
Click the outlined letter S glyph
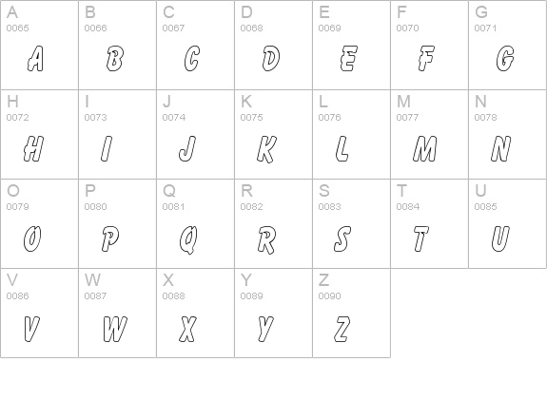pos(342,238)
